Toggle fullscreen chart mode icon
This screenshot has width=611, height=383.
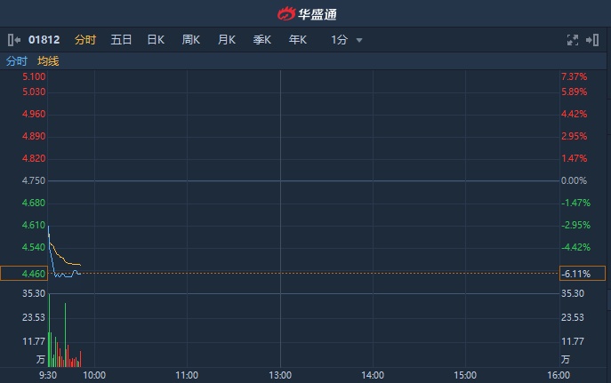573,40
